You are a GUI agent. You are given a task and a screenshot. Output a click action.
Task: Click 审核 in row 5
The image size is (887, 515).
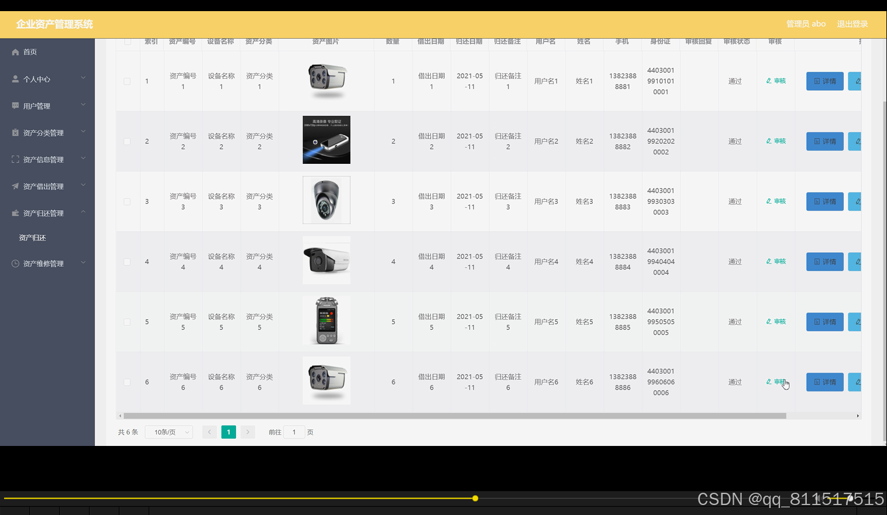776,321
